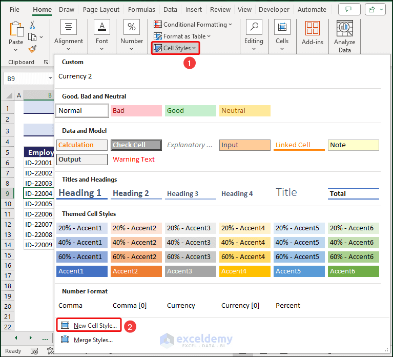Open the File tab

click(x=14, y=10)
